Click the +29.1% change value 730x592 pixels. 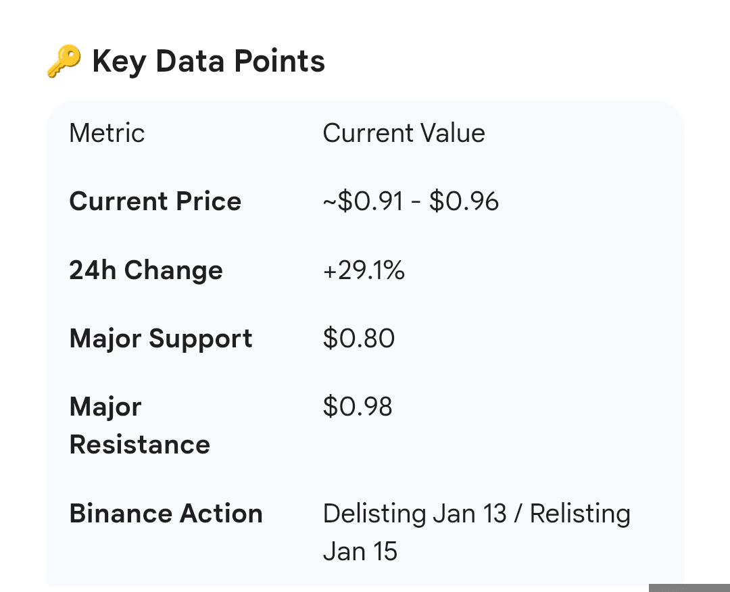pos(364,270)
